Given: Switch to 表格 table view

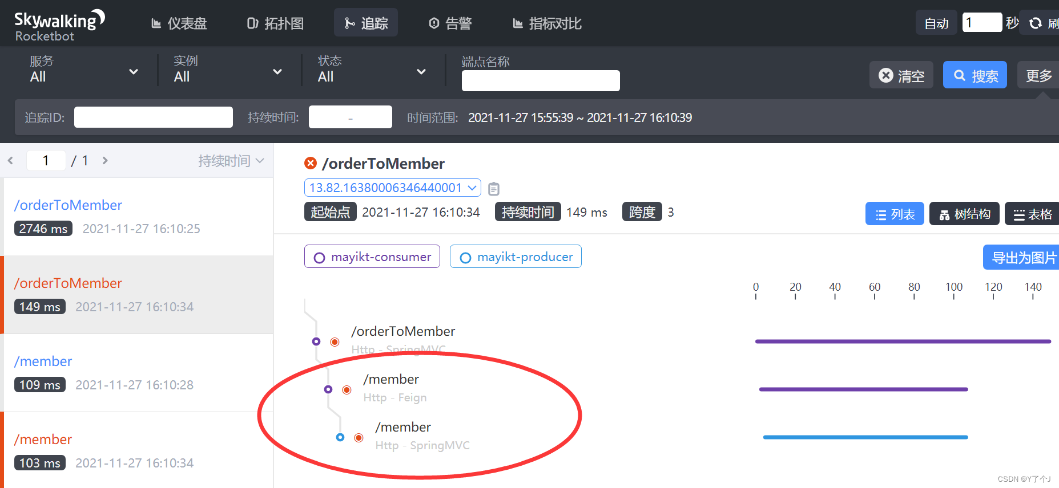Looking at the screenshot, I should coord(1032,214).
